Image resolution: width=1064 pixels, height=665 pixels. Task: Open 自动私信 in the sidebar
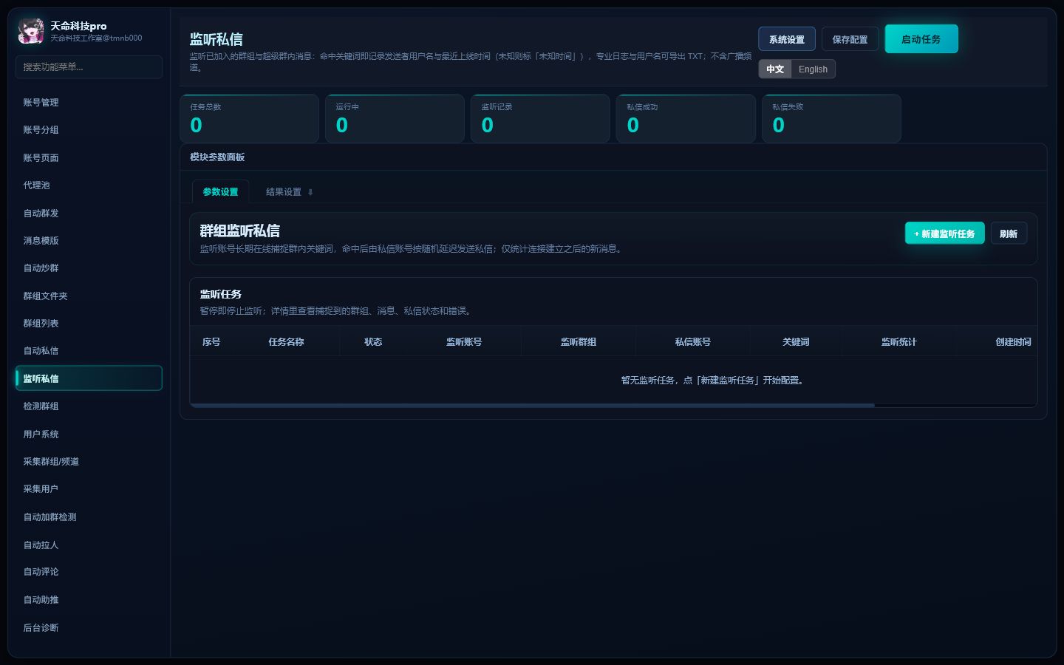coord(89,351)
